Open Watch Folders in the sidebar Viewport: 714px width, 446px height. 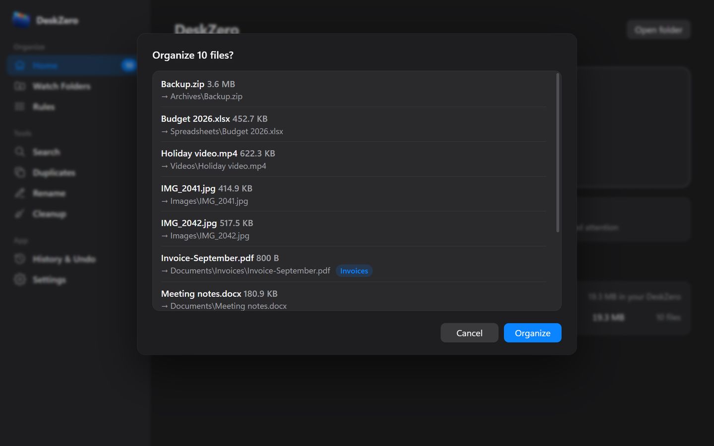(x=72, y=86)
